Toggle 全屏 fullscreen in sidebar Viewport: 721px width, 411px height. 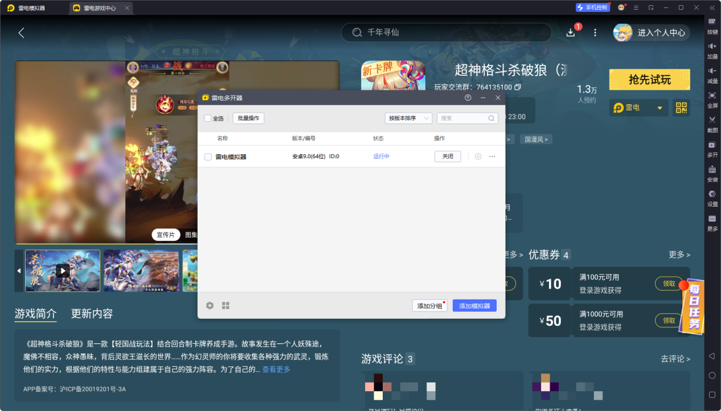coord(712,99)
